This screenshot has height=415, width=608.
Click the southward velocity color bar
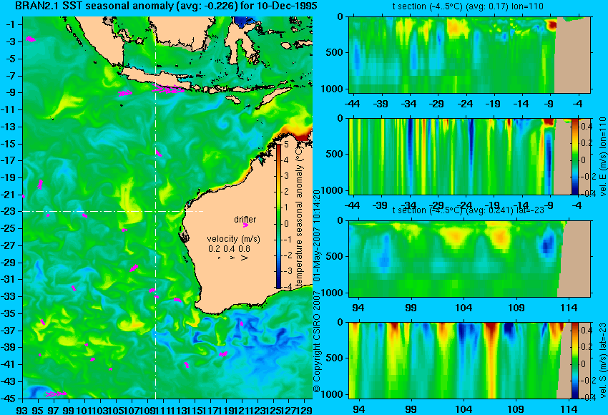[x=575, y=360]
